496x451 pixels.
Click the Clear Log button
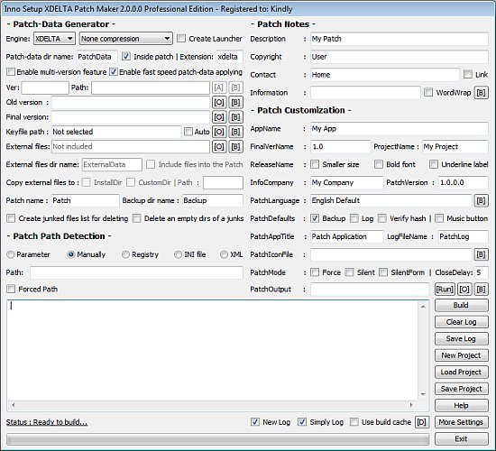point(461,322)
